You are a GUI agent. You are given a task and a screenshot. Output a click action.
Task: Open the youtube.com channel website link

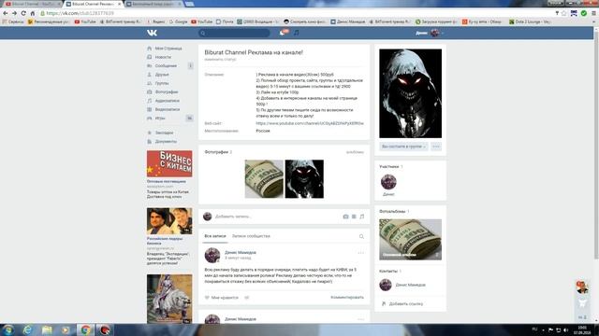(310, 123)
